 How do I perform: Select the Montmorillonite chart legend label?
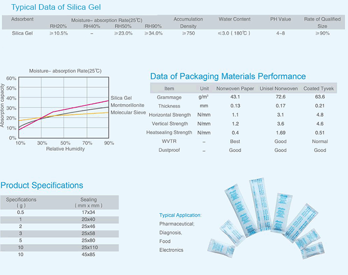tap(127, 105)
